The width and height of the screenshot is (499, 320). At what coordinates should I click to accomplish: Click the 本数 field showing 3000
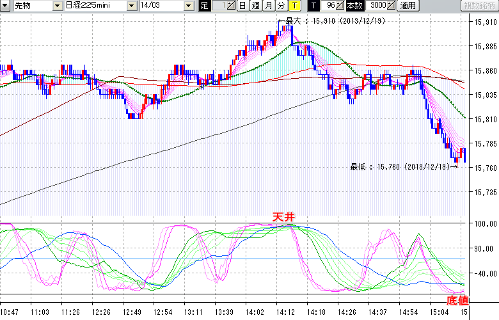click(377, 6)
